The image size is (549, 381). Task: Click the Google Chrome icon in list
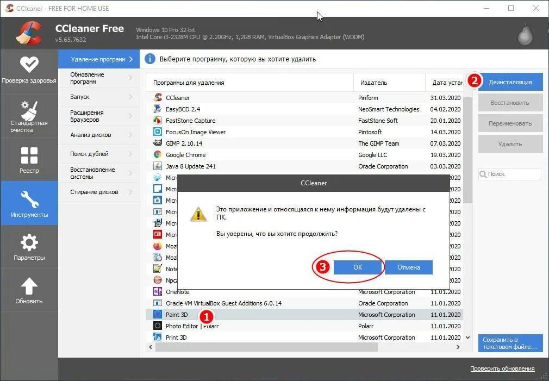[158, 155]
